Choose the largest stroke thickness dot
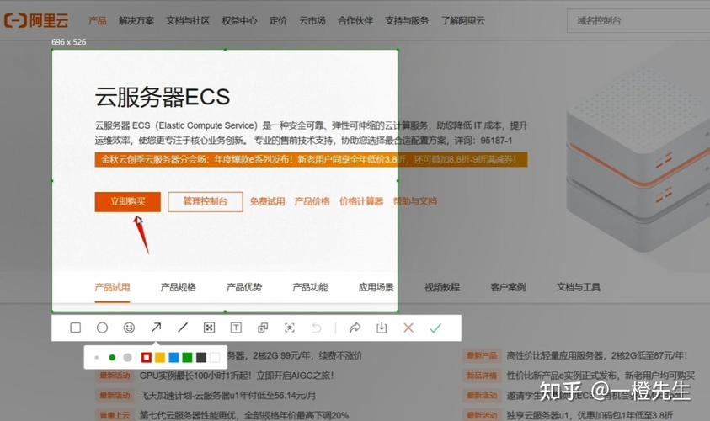The width and height of the screenshot is (710, 421). (128, 358)
